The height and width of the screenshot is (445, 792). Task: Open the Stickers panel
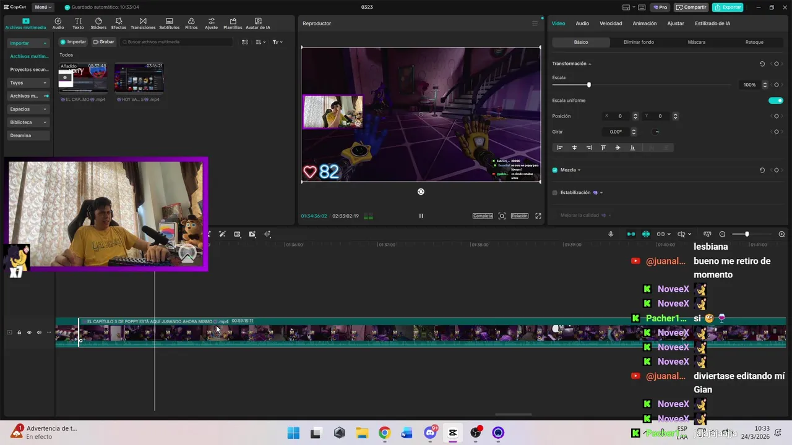tap(98, 23)
